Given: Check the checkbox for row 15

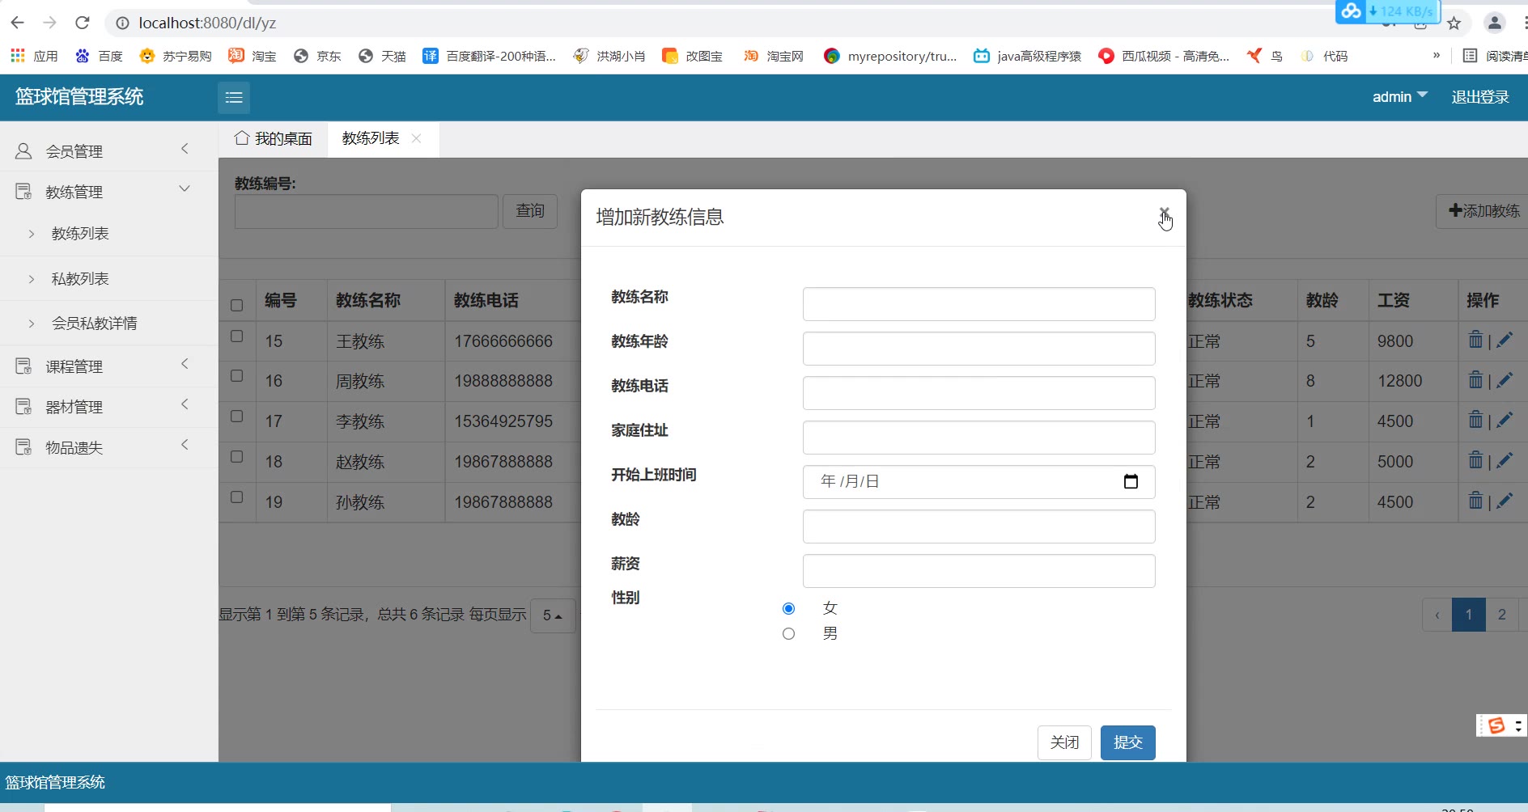Looking at the screenshot, I should coord(236,336).
